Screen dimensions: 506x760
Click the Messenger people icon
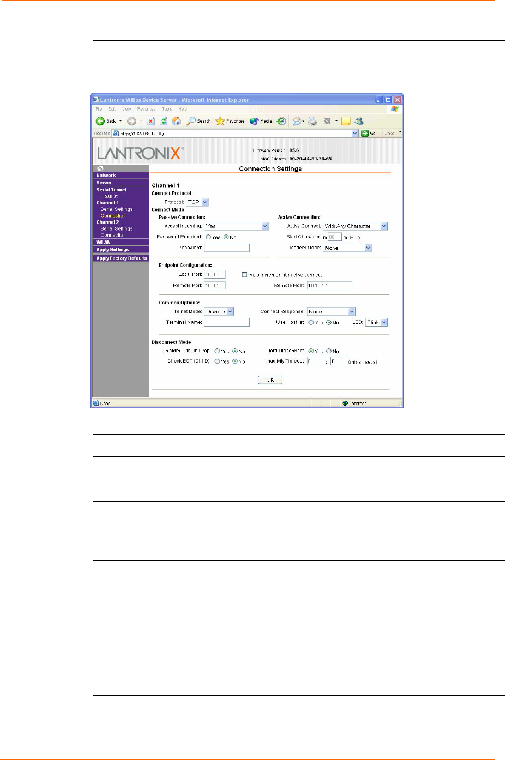[359, 121]
